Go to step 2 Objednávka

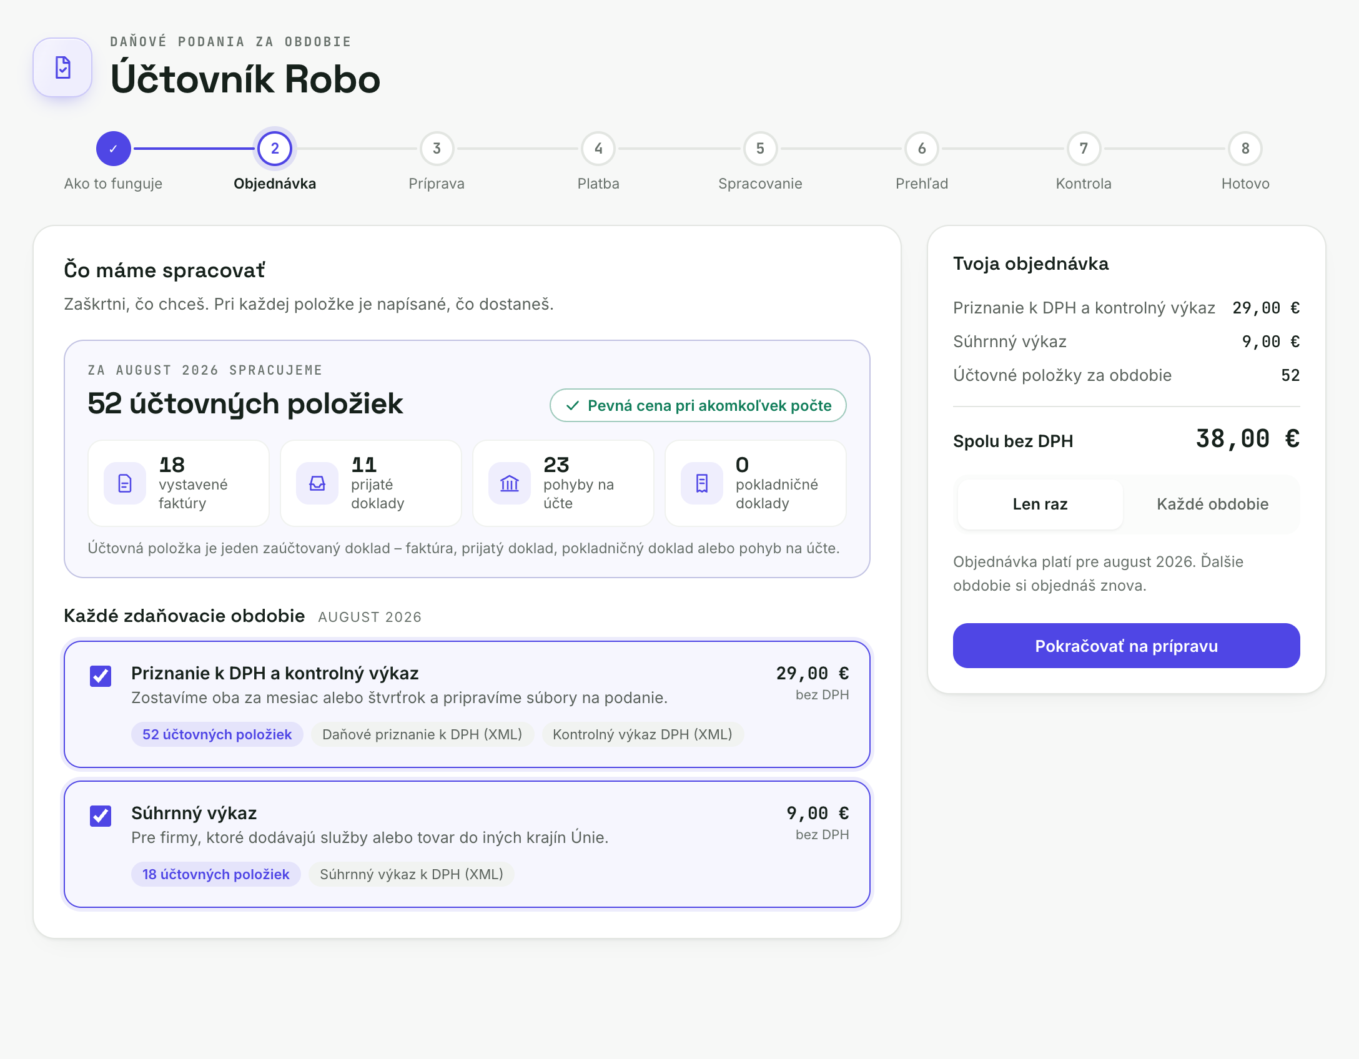click(275, 149)
